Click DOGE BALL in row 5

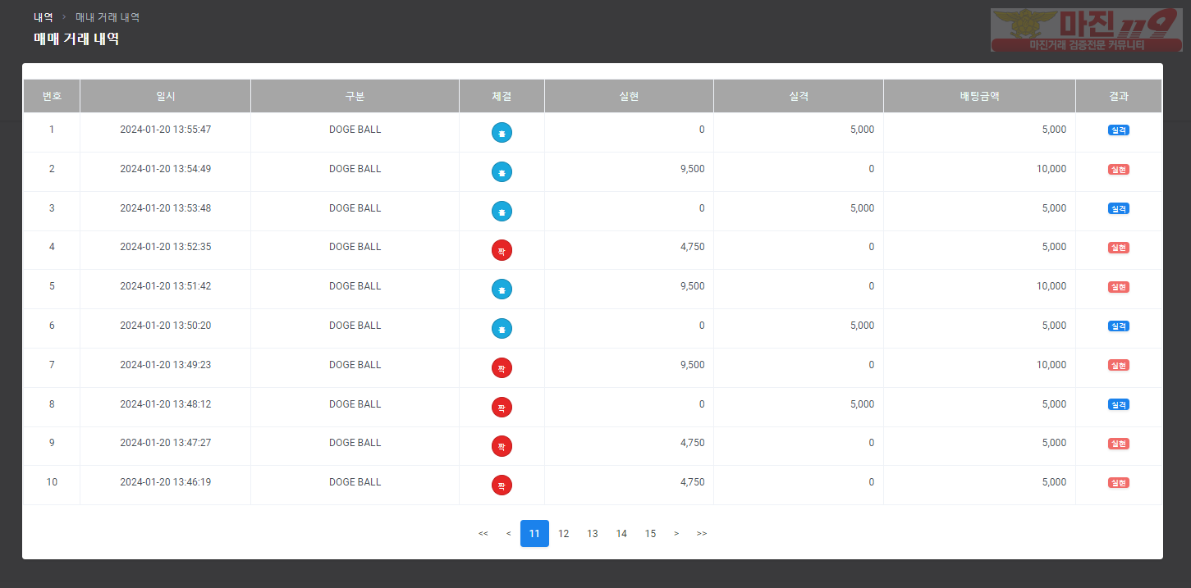pyautogui.click(x=355, y=286)
